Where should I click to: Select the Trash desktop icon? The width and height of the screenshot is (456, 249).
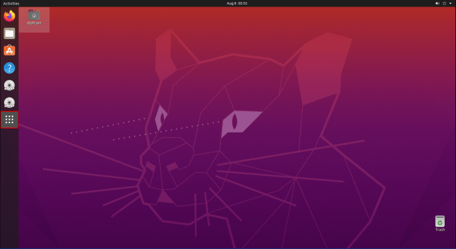pos(440,223)
